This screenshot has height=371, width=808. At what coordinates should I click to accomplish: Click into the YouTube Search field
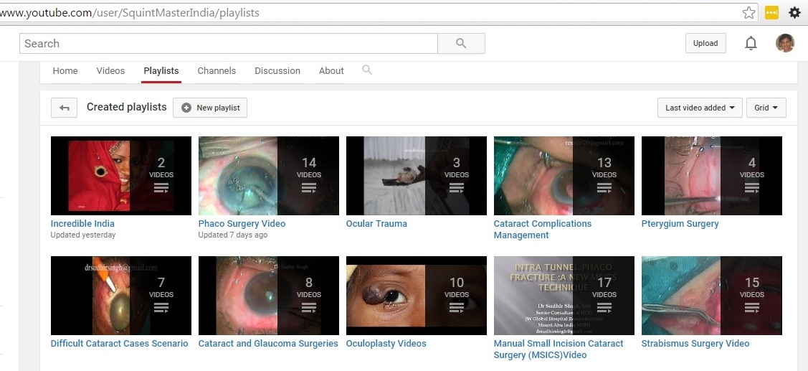click(x=228, y=43)
